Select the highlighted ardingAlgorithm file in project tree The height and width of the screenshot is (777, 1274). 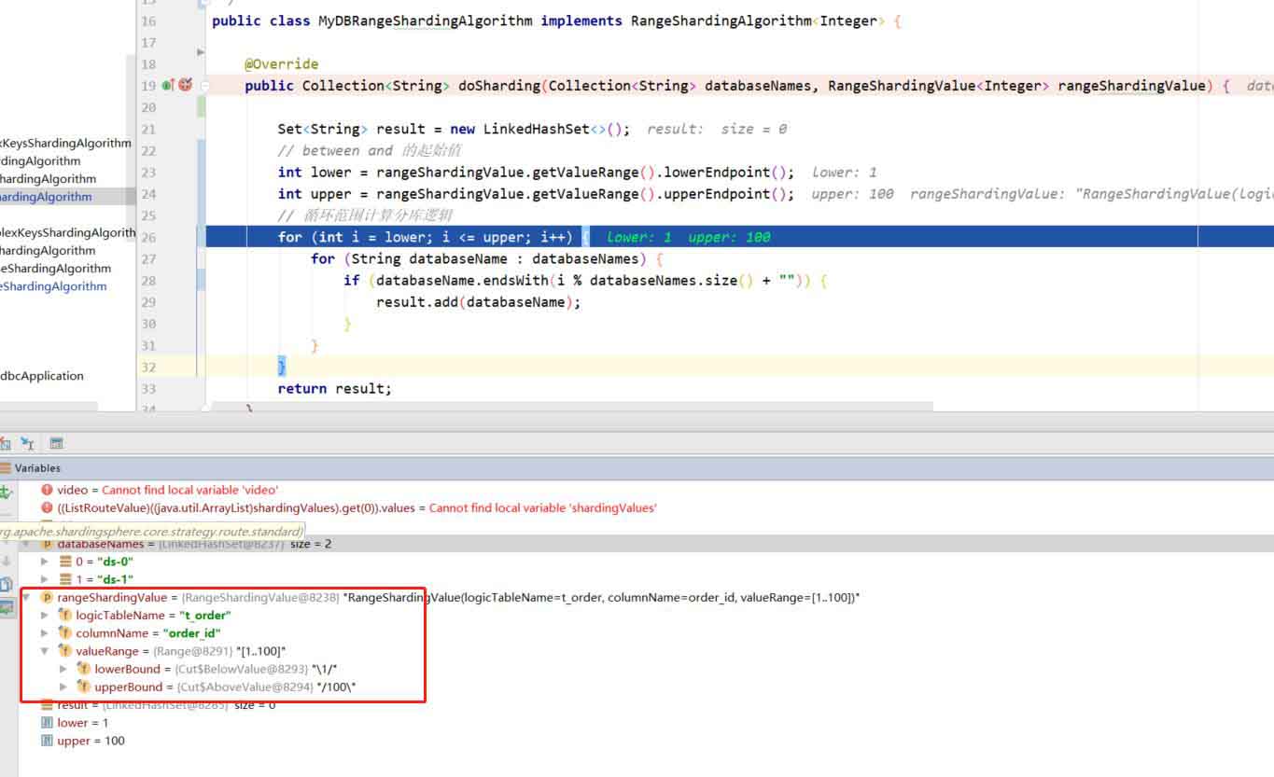(x=47, y=197)
